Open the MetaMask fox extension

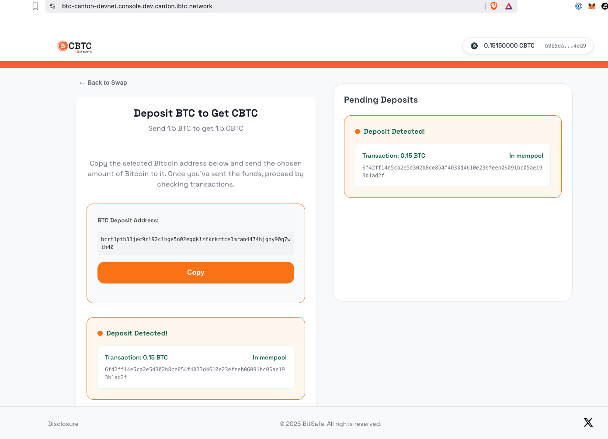pyautogui.click(x=592, y=6)
